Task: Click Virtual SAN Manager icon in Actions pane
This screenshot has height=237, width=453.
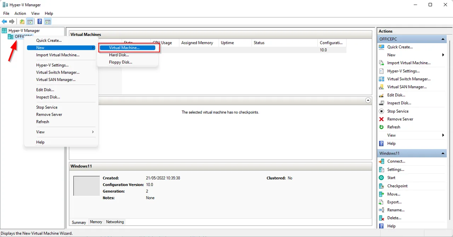Action: tap(382, 87)
